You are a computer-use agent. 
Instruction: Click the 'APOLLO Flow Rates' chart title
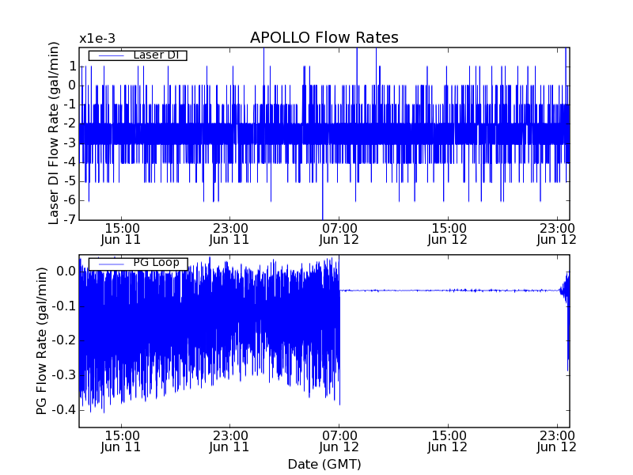pos(324,37)
